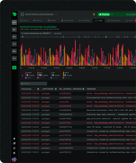The height and width of the screenshot is (163, 136).
Task: Add a new space with green plus
Action: coord(14,67)
